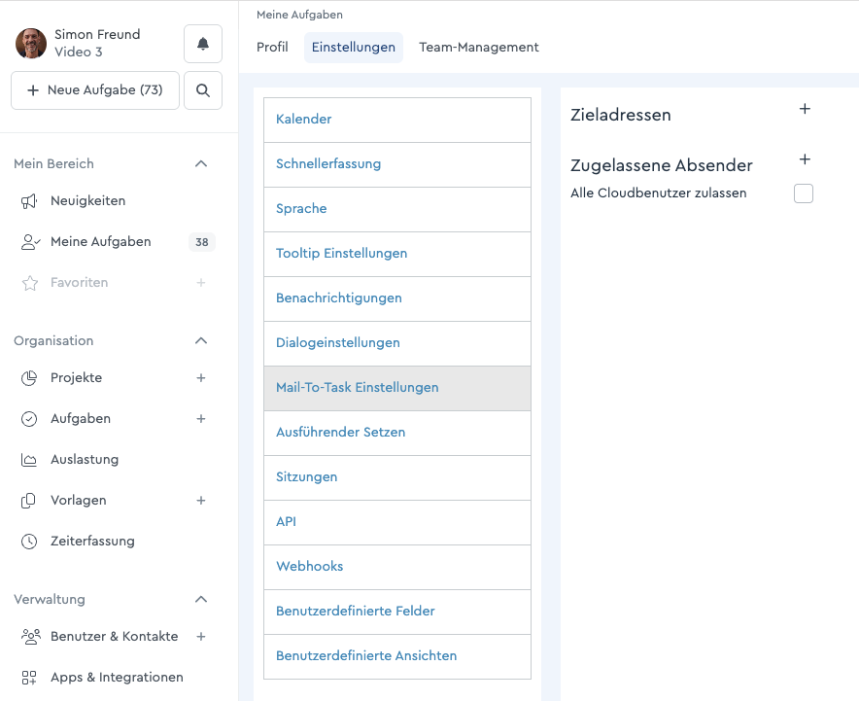This screenshot has height=701, width=859.
Task: Add a new Vorlagen template via plus
Action: point(201,501)
